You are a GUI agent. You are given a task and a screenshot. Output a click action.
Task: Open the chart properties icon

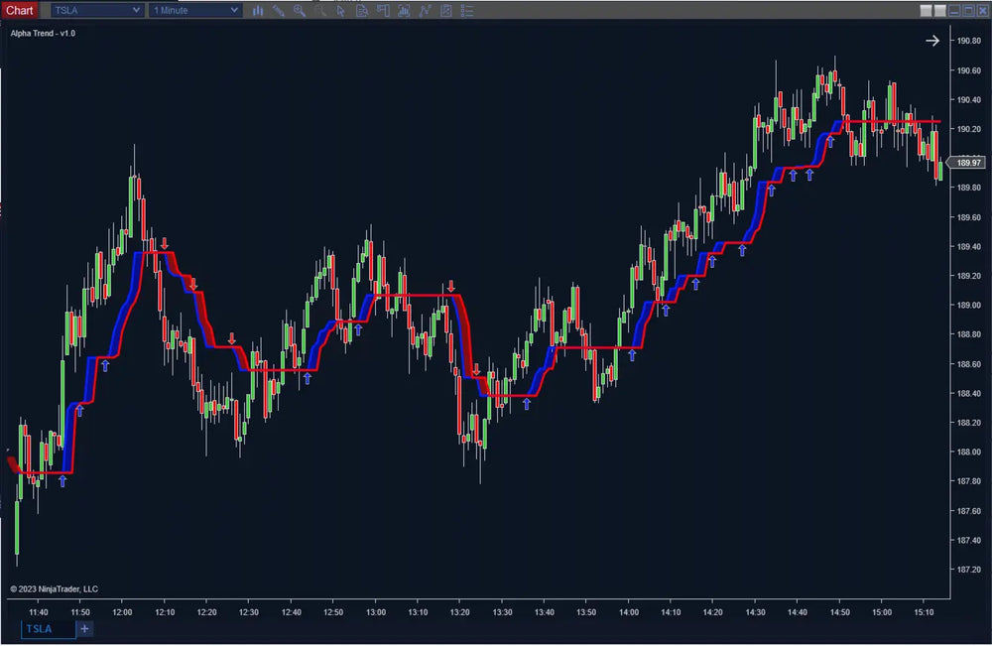(x=444, y=10)
